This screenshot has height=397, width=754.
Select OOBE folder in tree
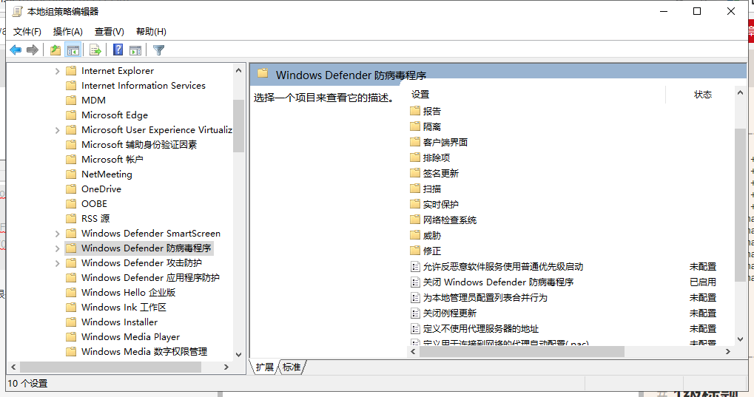(94, 204)
